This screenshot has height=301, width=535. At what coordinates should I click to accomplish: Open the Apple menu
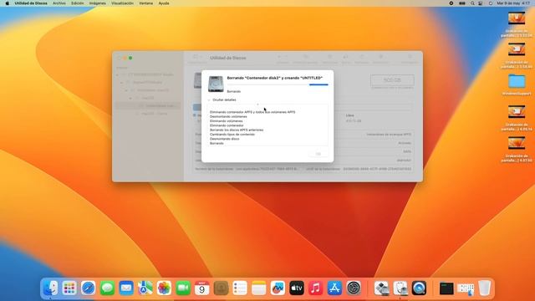point(7,3)
